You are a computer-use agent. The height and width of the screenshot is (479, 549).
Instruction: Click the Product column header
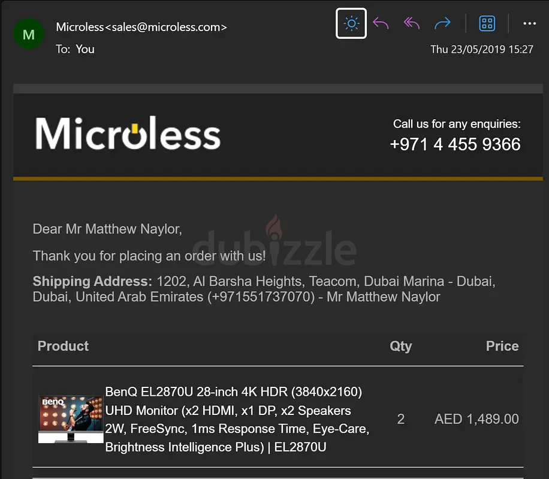point(63,346)
